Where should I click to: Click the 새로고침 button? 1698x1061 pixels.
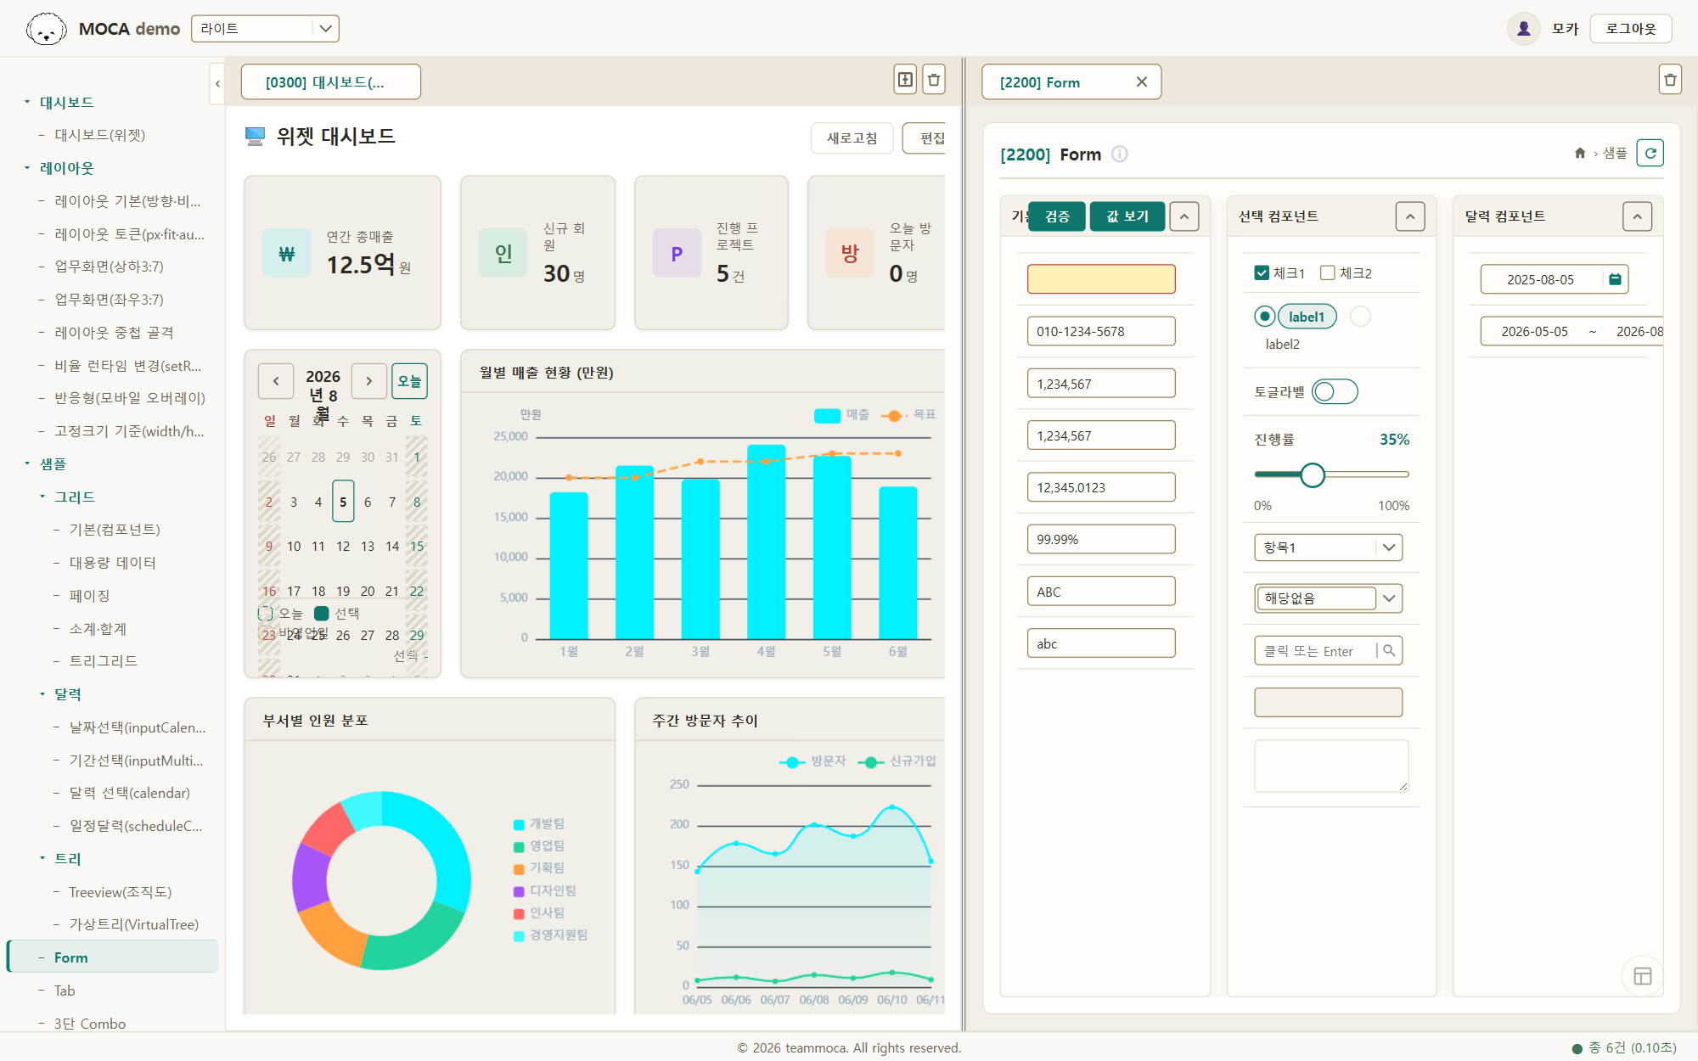[852, 138]
